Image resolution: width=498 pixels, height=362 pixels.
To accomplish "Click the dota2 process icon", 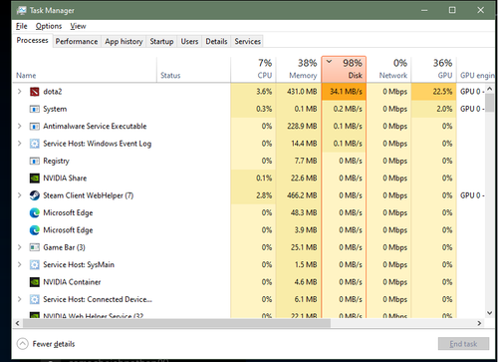I will tap(35, 92).
